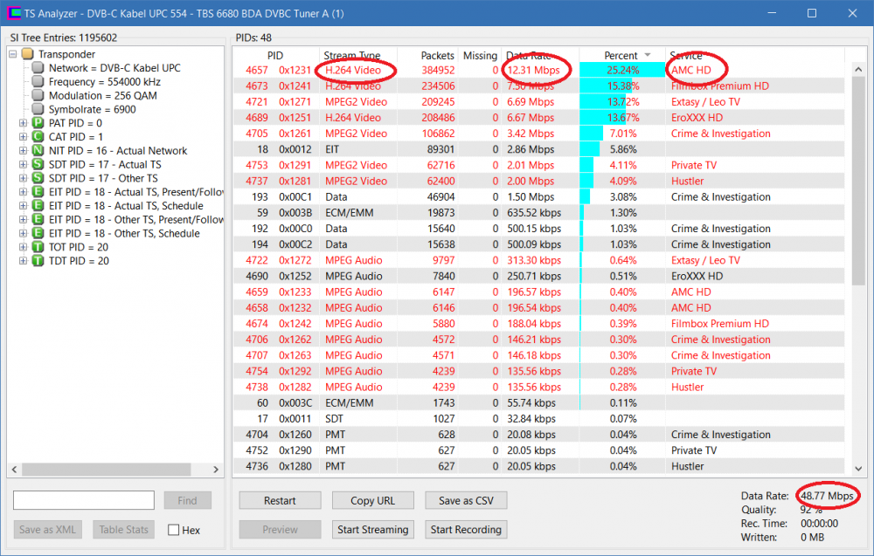874x556 pixels.
Task: Click the Transponder folder icon
Action: (x=27, y=54)
